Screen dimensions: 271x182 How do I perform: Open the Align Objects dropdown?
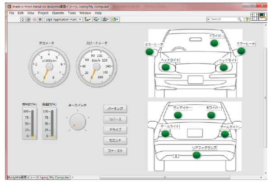tap(87, 19)
